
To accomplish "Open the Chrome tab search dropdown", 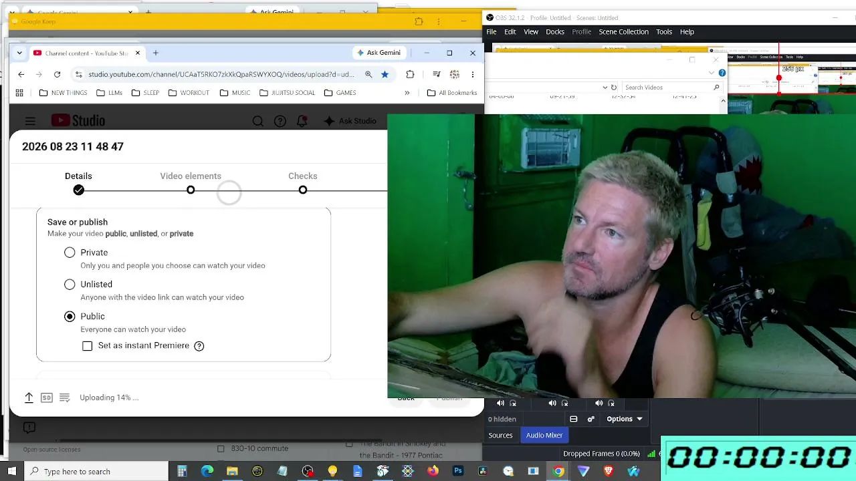I will [19, 53].
